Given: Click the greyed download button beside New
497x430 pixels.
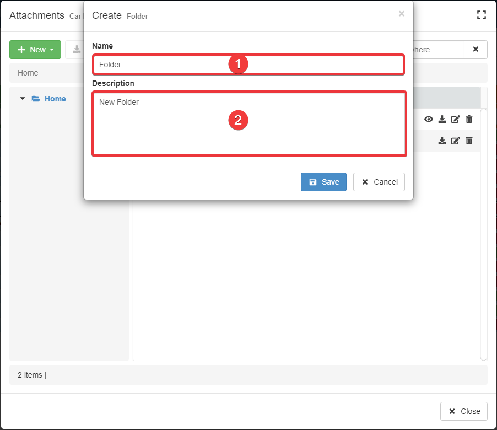Looking at the screenshot, I should tap(75, 50).
